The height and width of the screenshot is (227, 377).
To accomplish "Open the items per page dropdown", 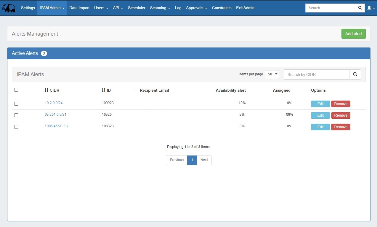I will pos(272,74).
